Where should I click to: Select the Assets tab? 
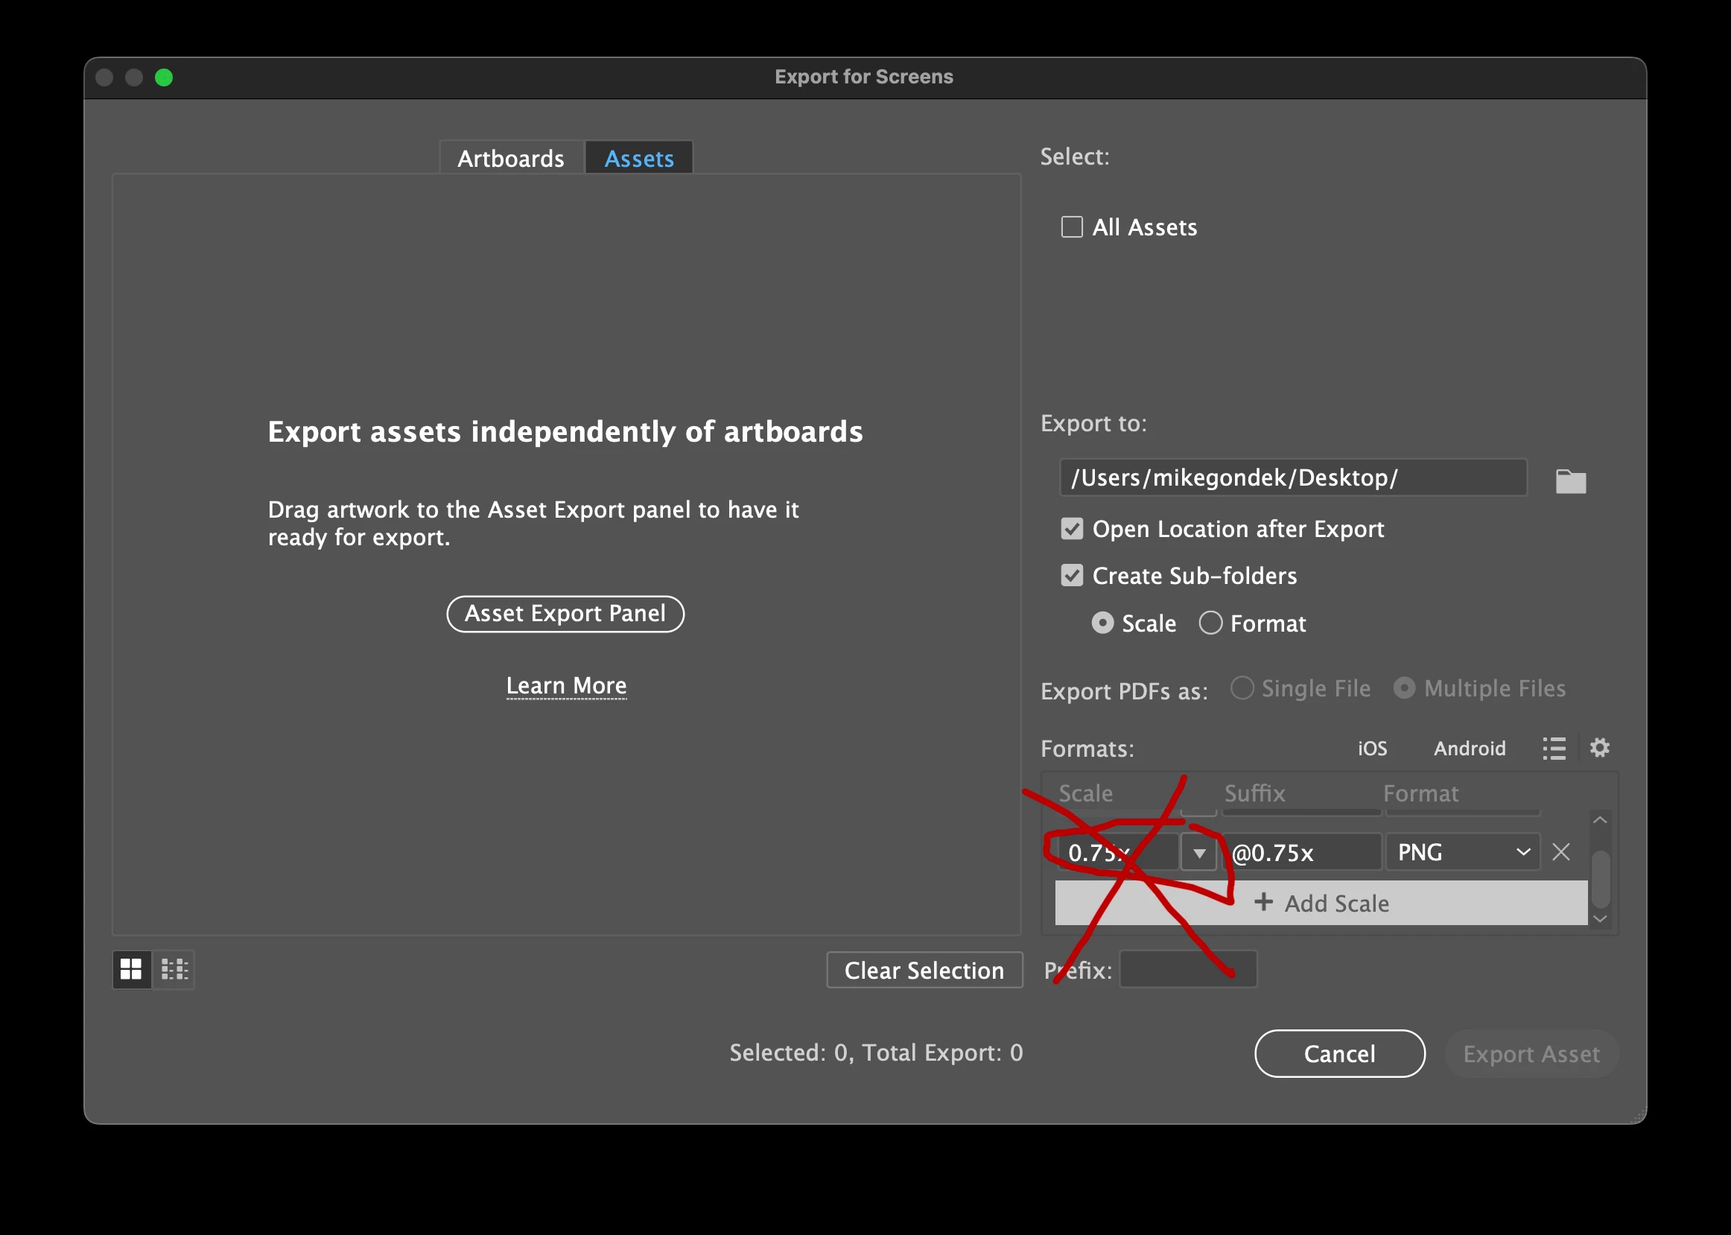[x=638, y=158]
